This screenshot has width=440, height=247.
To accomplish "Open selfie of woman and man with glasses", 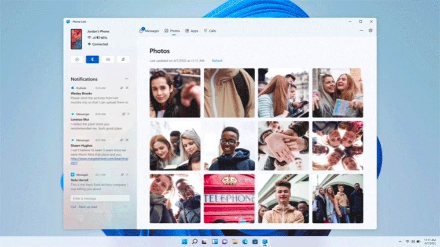I will (x=175, y=199).
